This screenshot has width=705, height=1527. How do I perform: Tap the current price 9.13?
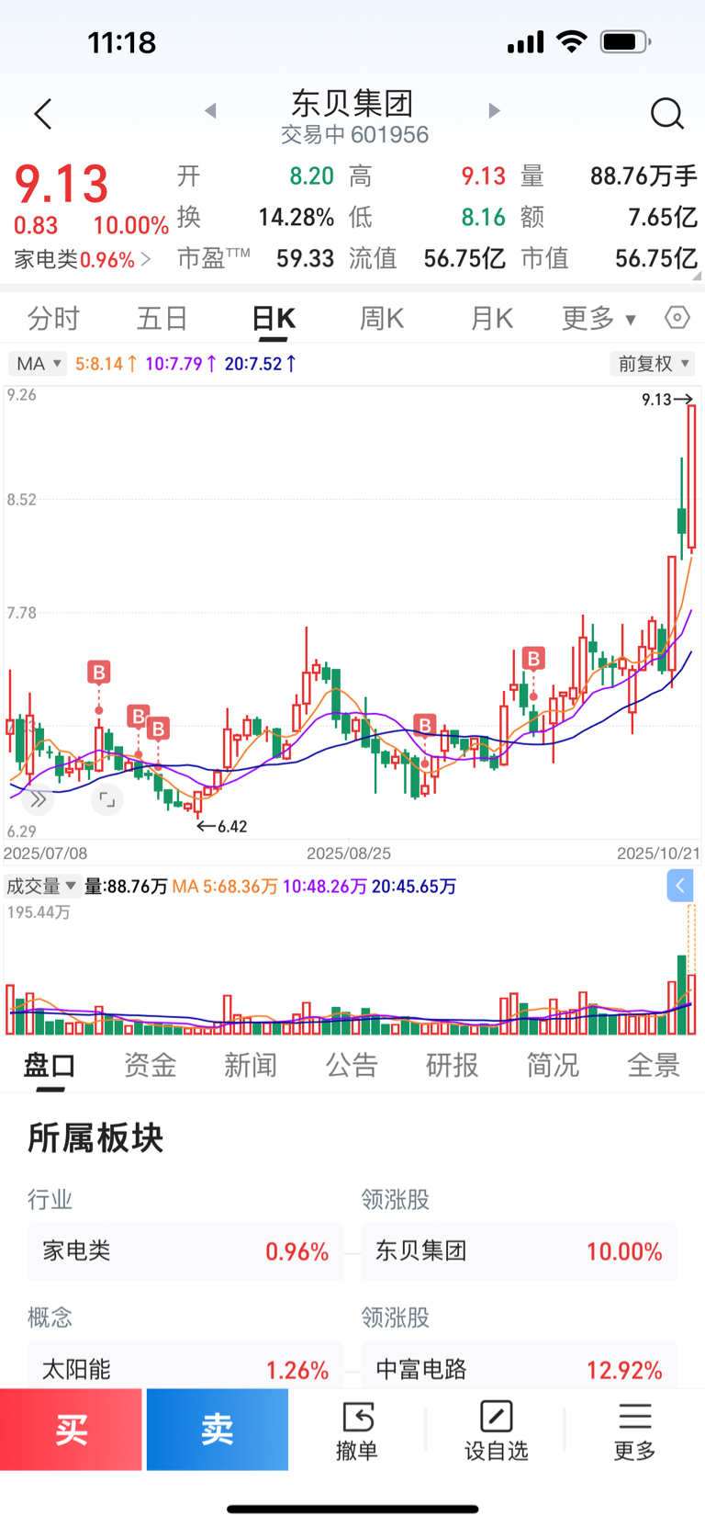coord(62,184)
